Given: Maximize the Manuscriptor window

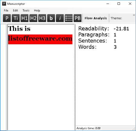Looking at the screenshot, I should click(x=119, y=4).
